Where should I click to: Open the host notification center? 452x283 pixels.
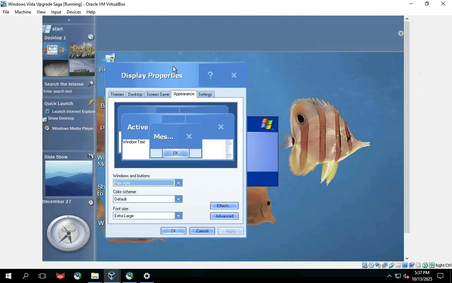pyautogui.click(x=440, y=276)
